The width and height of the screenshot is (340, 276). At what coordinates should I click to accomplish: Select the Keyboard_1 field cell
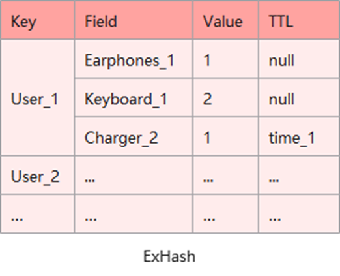[134, 98]
